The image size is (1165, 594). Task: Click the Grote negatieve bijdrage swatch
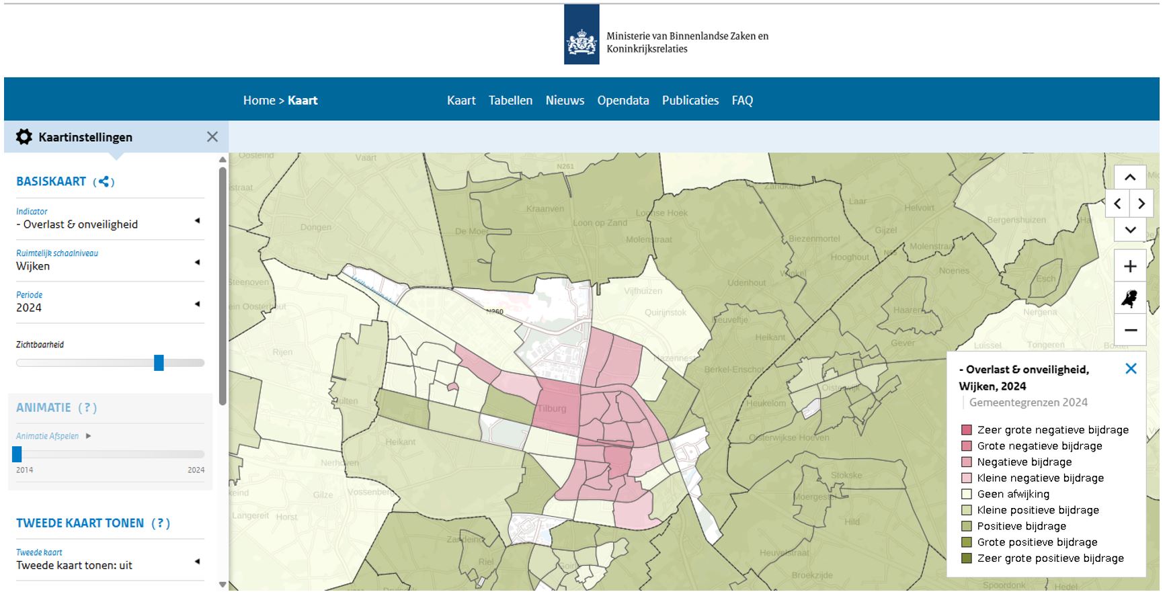[967, 446]
